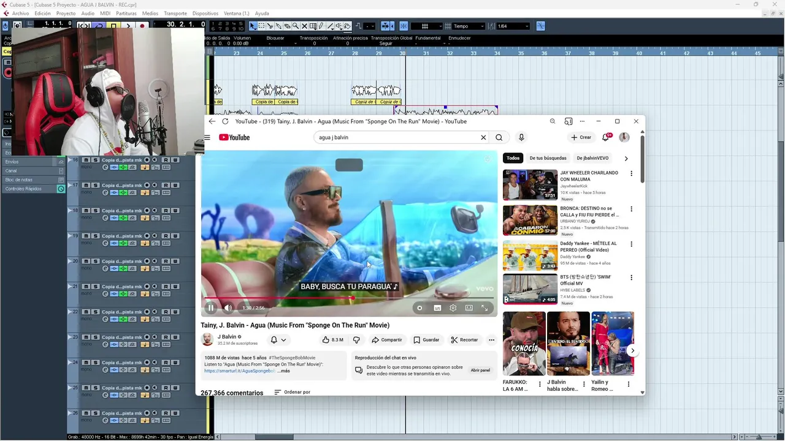Click orange musical timebase note on track 19
This screenshot has height=441, width=785.
pos(145,243)
